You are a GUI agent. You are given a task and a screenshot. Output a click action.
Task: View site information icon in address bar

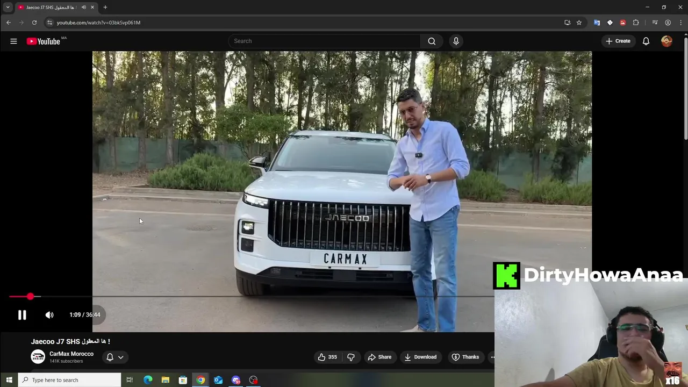[49, 23]
